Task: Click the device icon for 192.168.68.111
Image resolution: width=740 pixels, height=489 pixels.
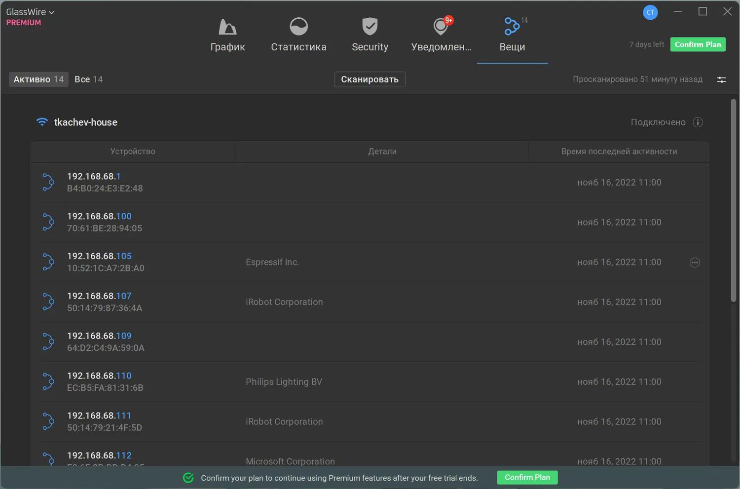Action: pos(48,422)
